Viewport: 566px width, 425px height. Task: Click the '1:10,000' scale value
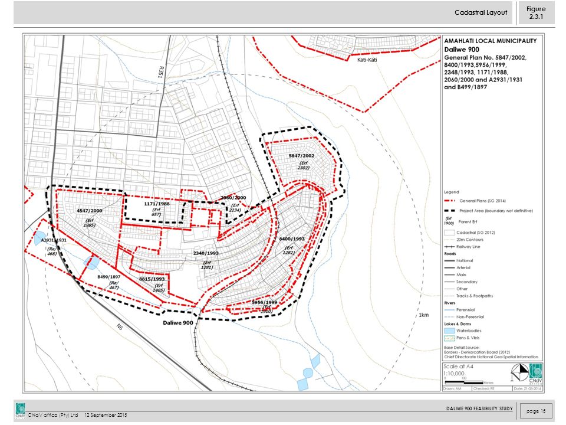point(454,373)
